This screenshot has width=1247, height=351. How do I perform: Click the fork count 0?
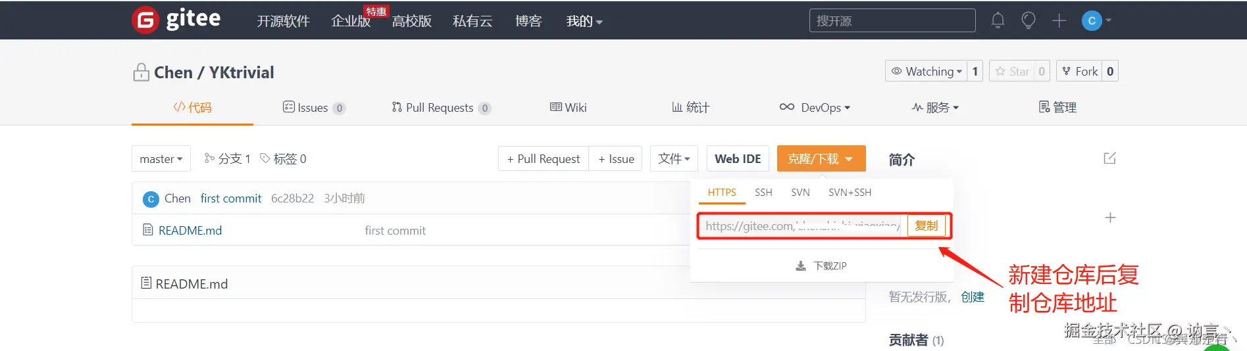coord(1110,71)
